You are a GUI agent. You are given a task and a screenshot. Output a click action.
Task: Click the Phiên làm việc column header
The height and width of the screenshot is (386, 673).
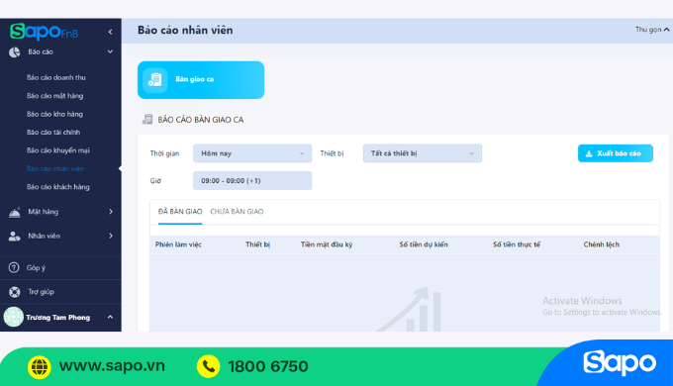[178, 244]
